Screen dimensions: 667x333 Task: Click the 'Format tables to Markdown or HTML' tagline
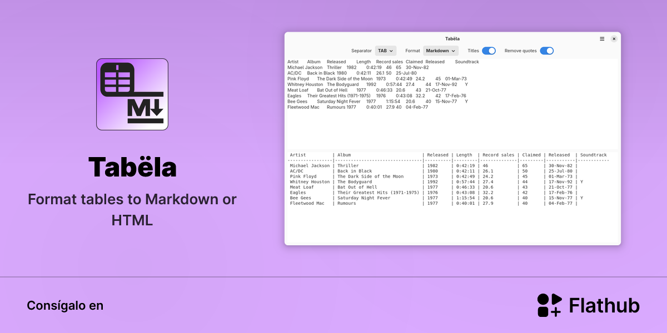point(132,210)
